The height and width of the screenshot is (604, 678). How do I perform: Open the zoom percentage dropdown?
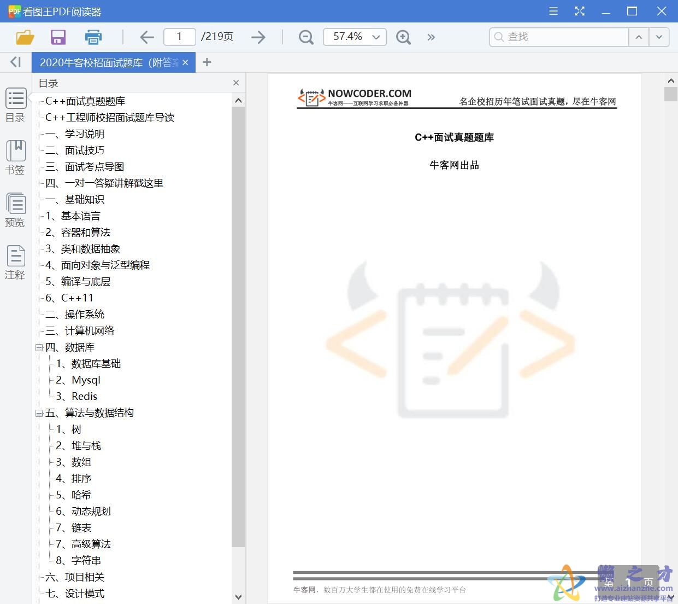pos(376,37)
